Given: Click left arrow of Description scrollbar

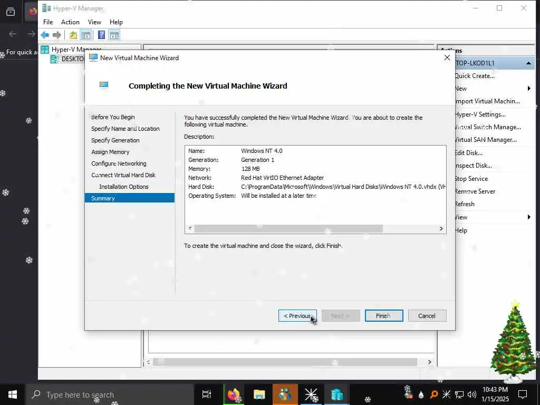Looking at the screenshot, I should 190,229.
